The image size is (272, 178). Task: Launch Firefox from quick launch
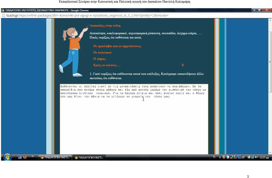[25, 157]
